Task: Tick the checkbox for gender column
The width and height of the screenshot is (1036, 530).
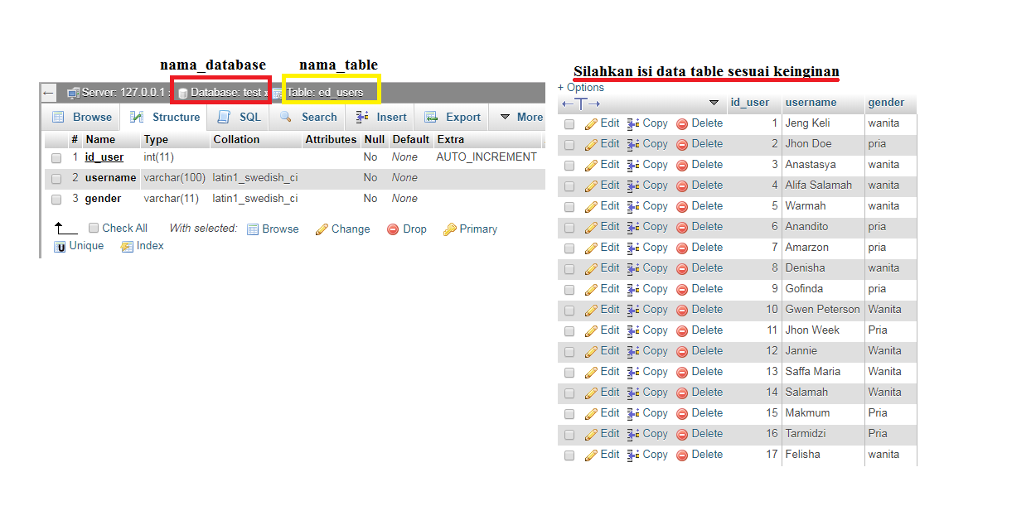Action: tap(56, 199)
